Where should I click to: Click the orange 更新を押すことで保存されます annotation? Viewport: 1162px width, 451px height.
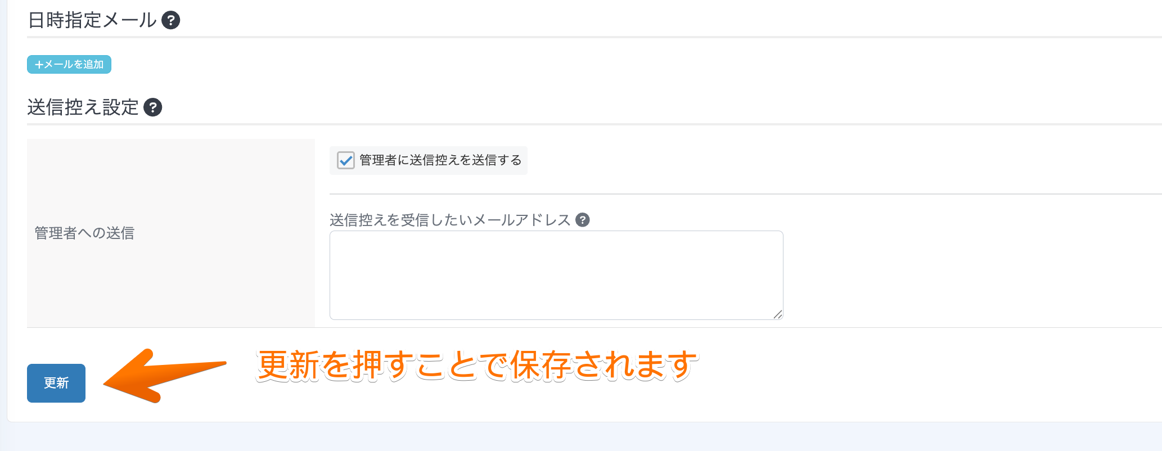tap(477, 365)
